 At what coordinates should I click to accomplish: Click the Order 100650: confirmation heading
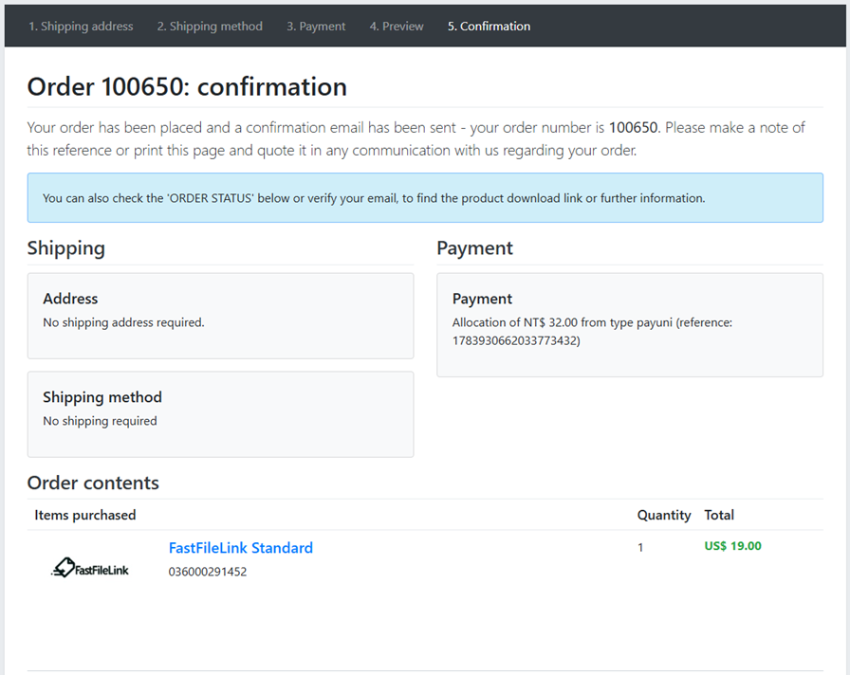coord(187,86)
